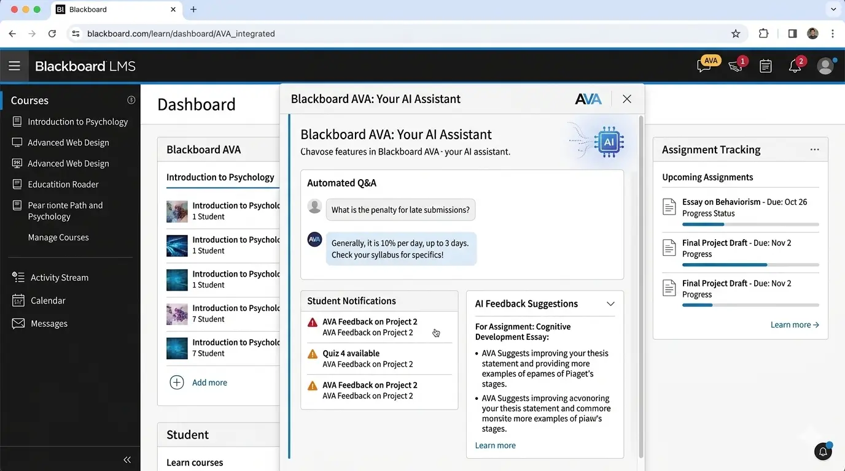Open the Calendar from the sidebar

47,301
